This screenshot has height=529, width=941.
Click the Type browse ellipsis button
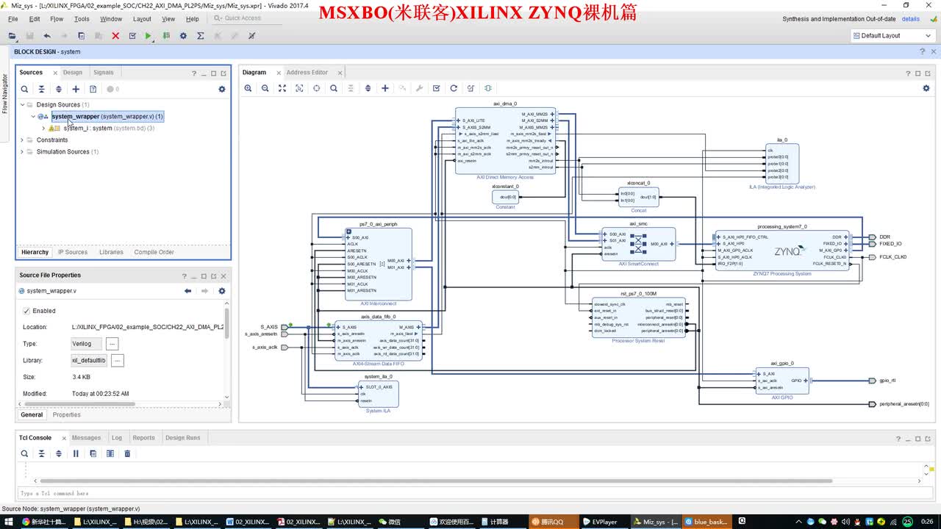click(112, 343)
